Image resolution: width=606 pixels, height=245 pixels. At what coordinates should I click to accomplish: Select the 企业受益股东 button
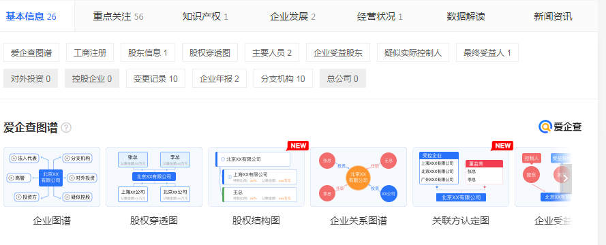(338, 53)
